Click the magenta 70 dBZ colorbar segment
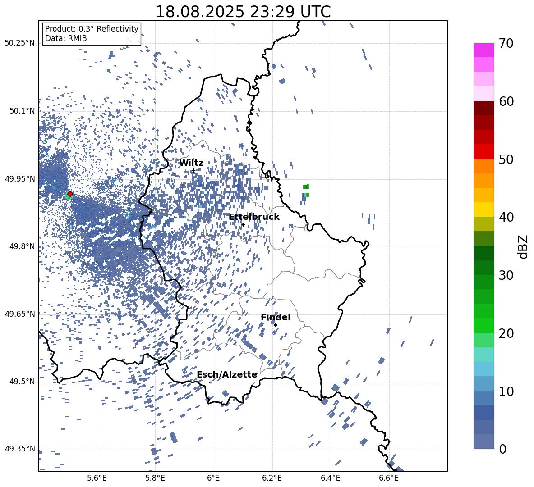Viewport: 534px width, 487px height. (483, 50)
